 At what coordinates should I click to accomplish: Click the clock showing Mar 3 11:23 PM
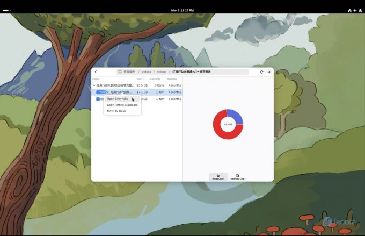(x=182, y=10)
